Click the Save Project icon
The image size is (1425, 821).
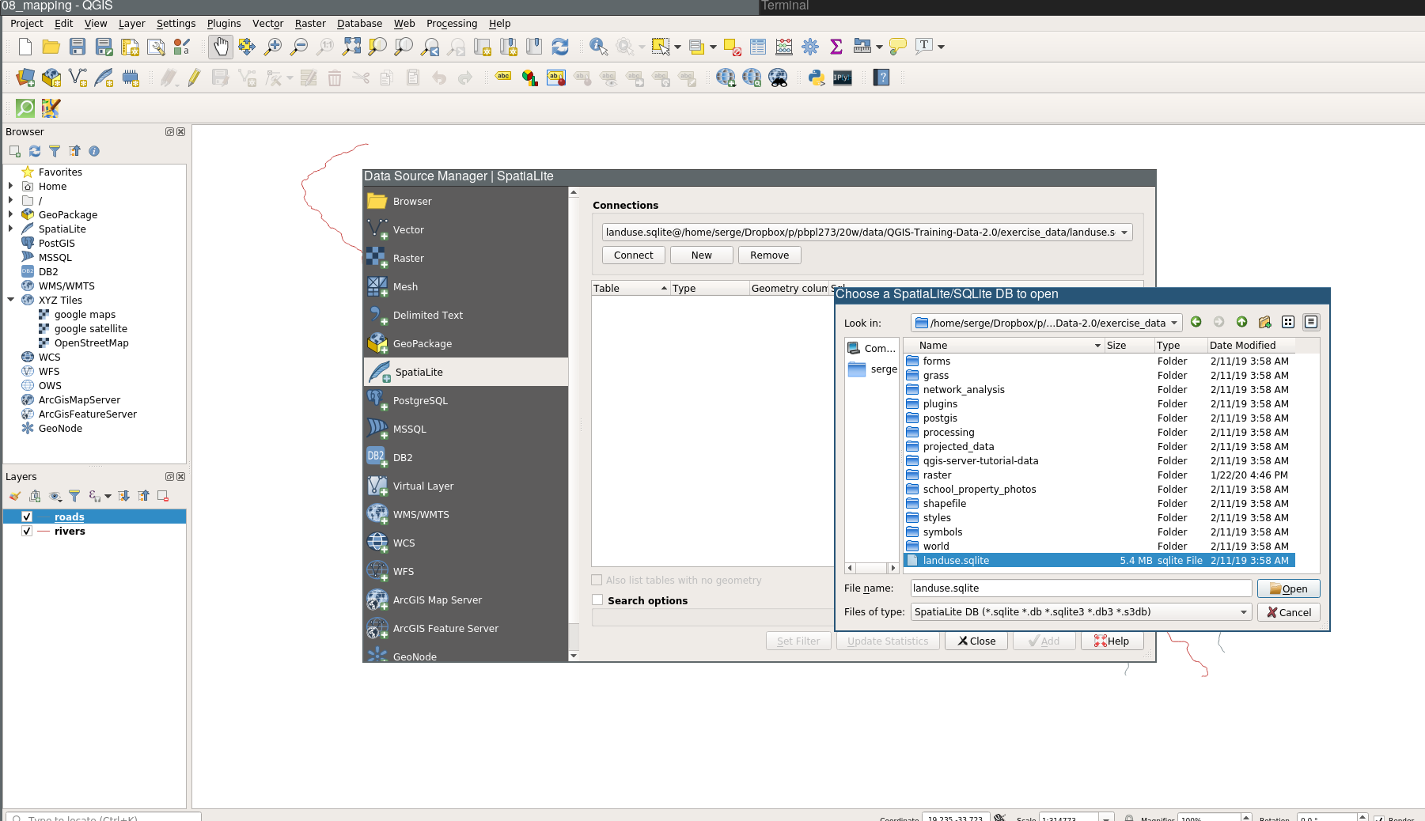click(77, 47)
